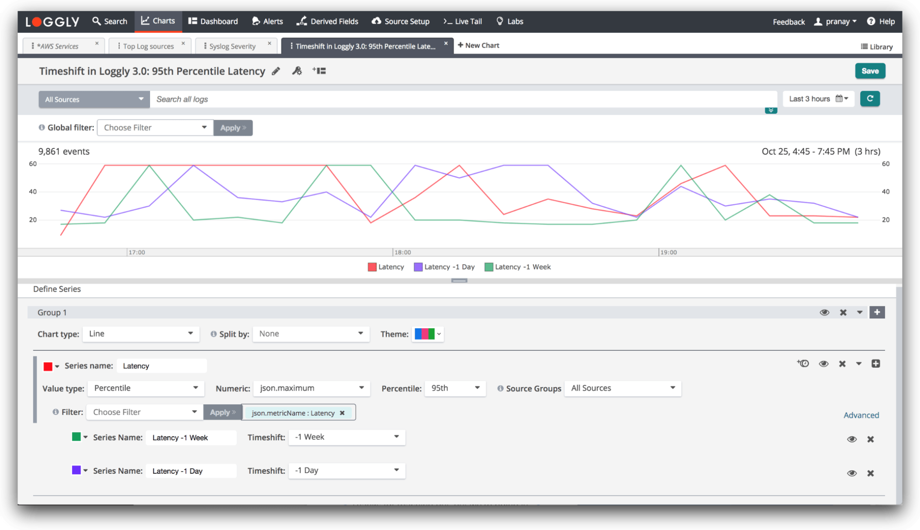Delete Group 1 using its X icon

pos(843,312)
